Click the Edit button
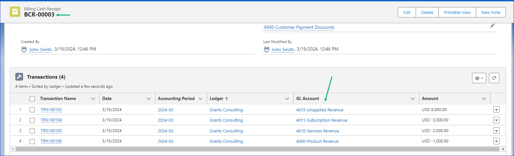This screenshot has height=156, width=514. (x=407, y=12)
